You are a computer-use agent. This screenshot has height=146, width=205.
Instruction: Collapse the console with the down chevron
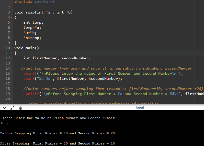pyautogui.click(x=4, y=108)
